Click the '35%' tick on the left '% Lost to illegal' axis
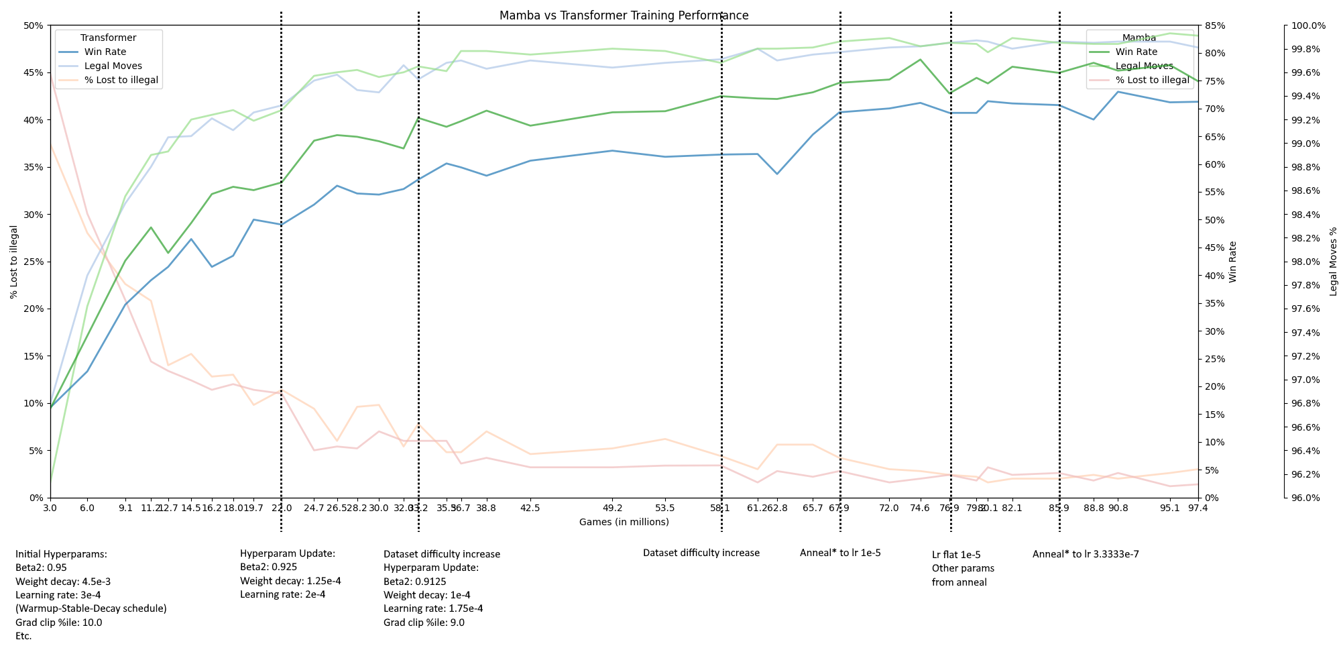 pos(34,167)
